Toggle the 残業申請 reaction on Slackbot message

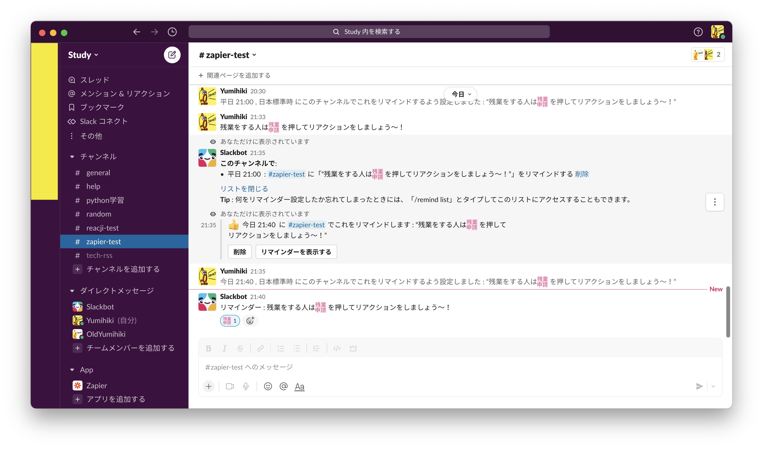(230, 321)
